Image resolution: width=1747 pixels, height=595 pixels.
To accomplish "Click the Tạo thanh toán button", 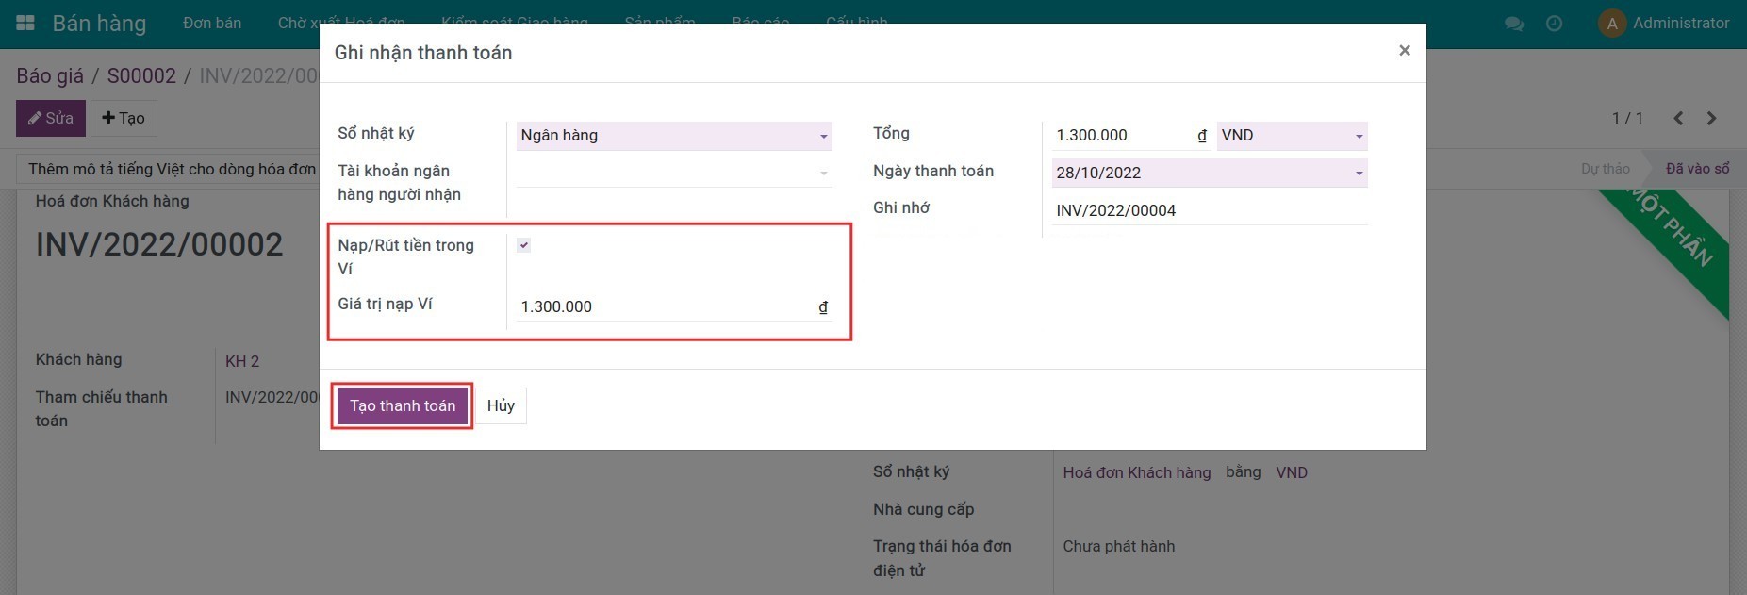I will pyautogui.click(x=403, y=406).
